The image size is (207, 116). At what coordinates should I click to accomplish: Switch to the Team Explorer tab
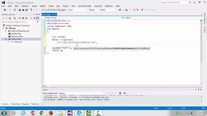[35, 104]
